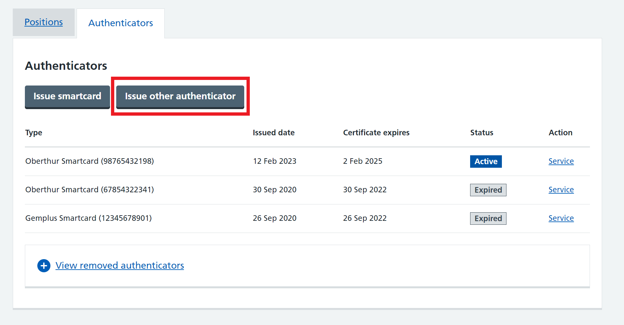Select text Gemplus Smartcard (12345678901)

88,218
